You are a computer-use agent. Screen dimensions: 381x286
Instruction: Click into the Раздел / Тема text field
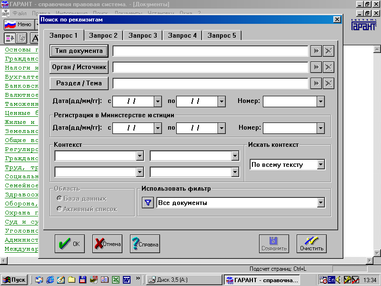(x=211, y=83)
